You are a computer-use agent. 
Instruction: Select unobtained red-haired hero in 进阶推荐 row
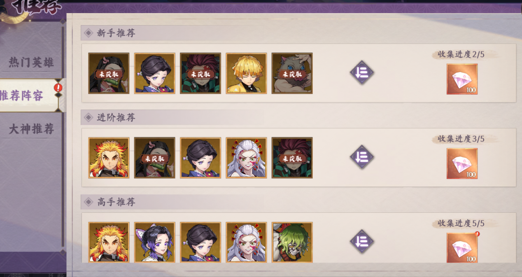pyautogui.click(x=292, y=158)
